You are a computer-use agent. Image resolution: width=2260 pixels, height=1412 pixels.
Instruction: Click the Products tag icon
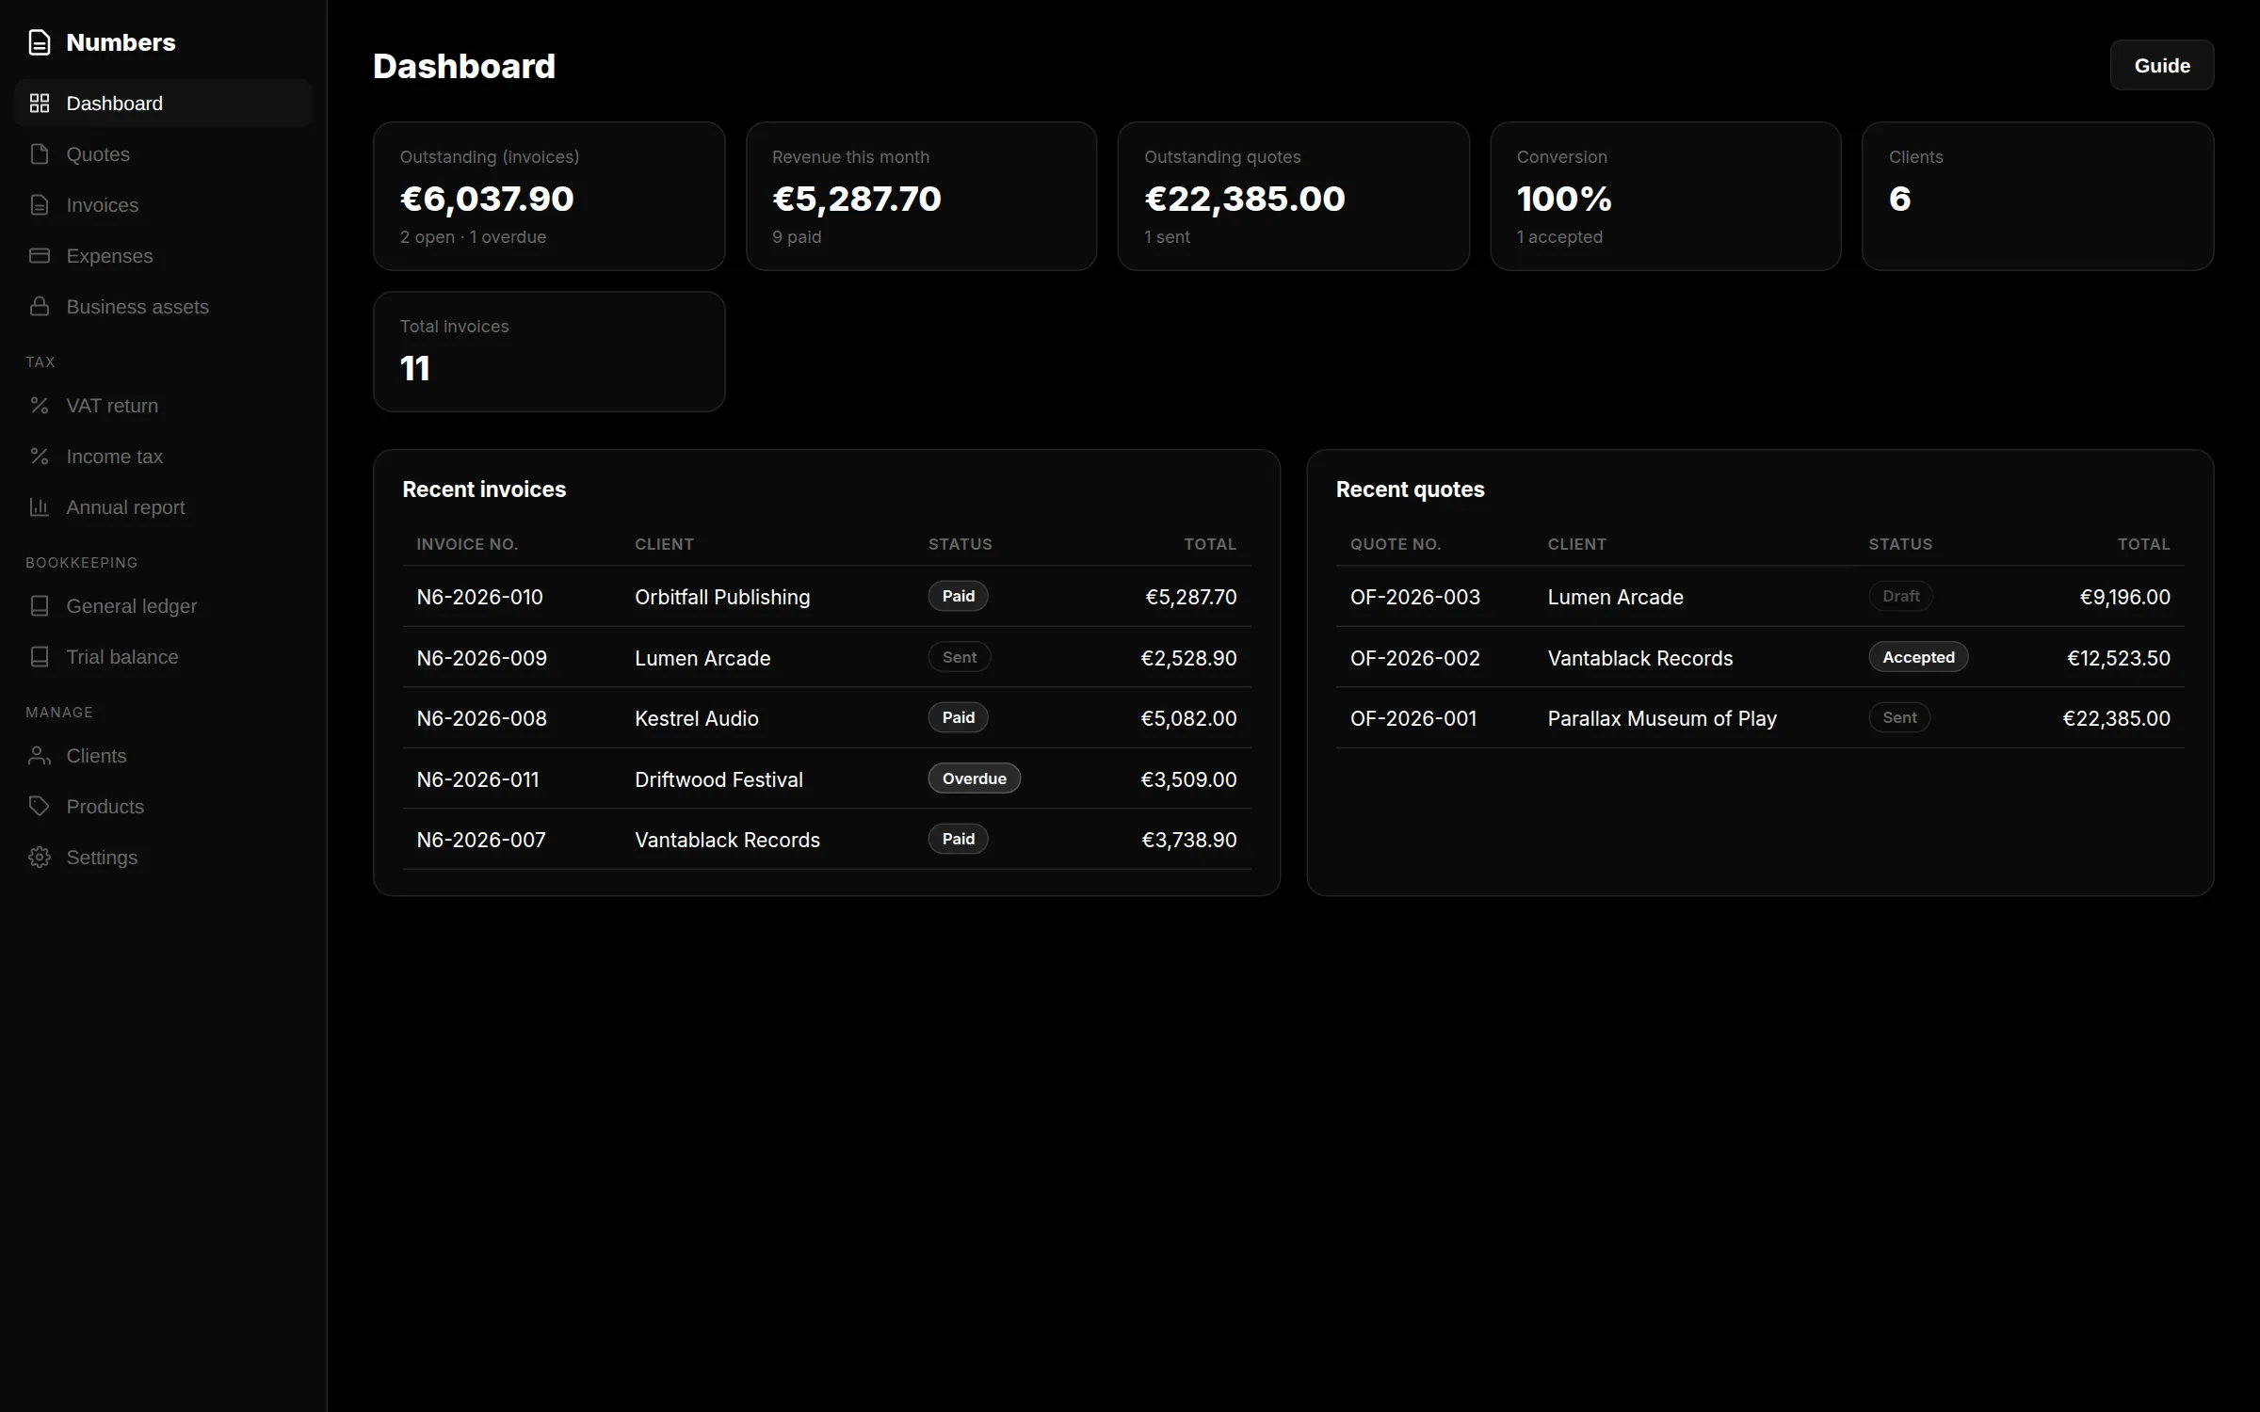pyautogui.click(x=40, y=807)
